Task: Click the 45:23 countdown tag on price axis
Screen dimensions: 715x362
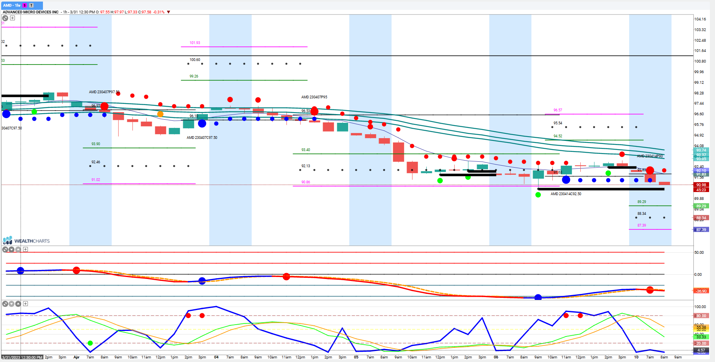Action: click(701, 190)
